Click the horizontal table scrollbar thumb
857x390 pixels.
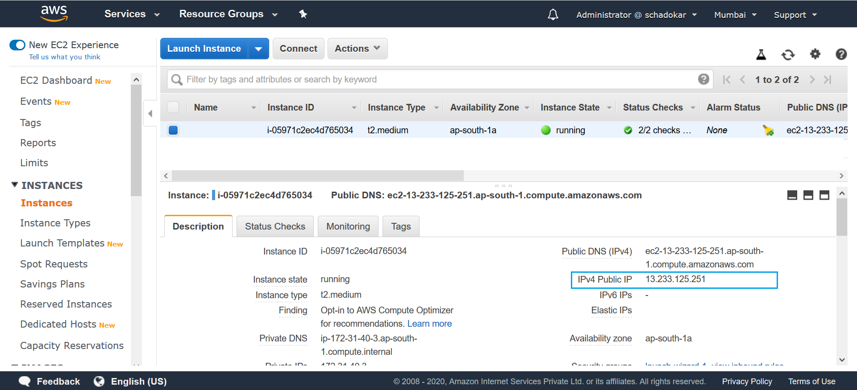[x=318, y=176]
